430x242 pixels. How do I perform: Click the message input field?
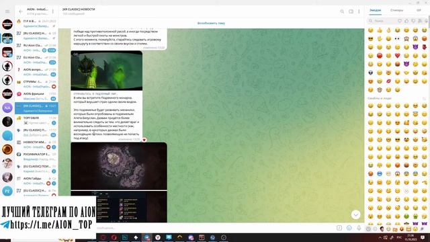(x=215, y=228)
